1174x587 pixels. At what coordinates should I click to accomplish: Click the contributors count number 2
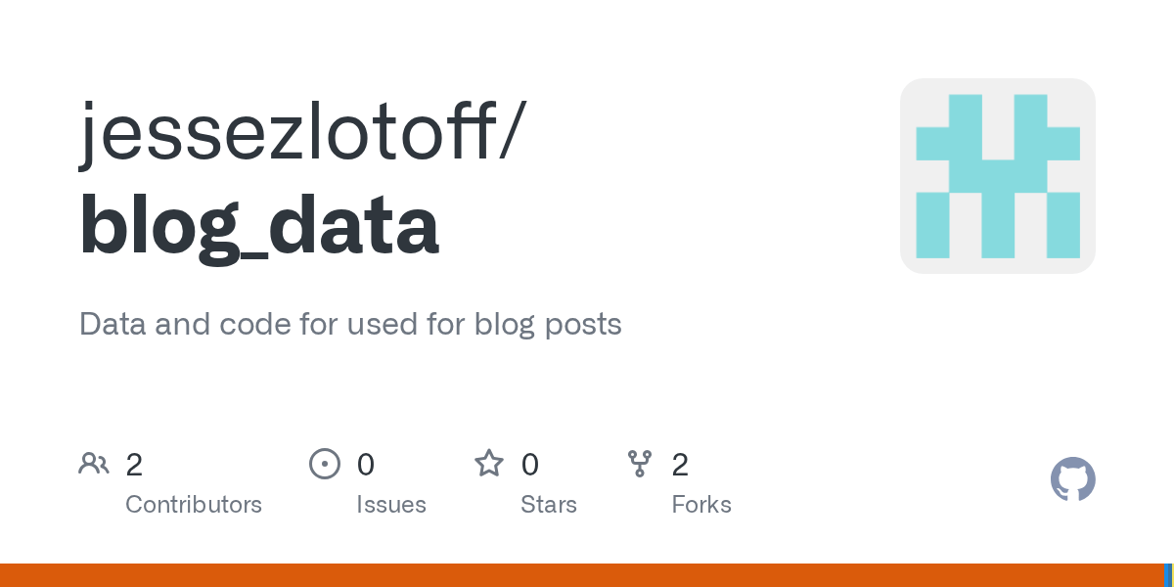pos(134,464)
